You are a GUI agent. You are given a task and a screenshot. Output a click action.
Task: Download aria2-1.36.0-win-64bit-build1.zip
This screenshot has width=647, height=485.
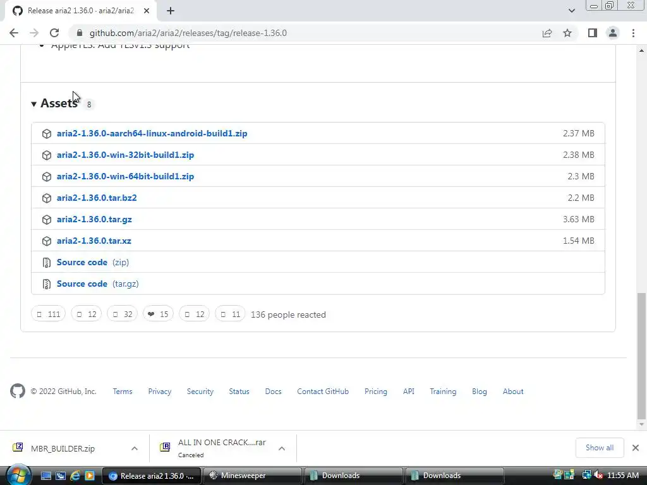pos(126,177)
